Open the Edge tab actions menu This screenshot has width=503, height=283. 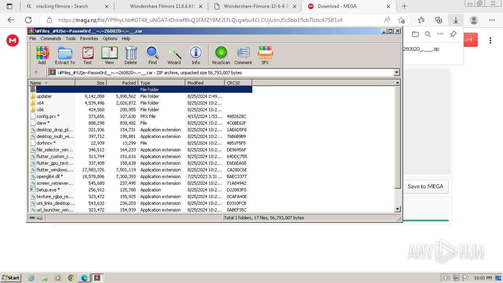pyautogui.click(x=9, y=6)
